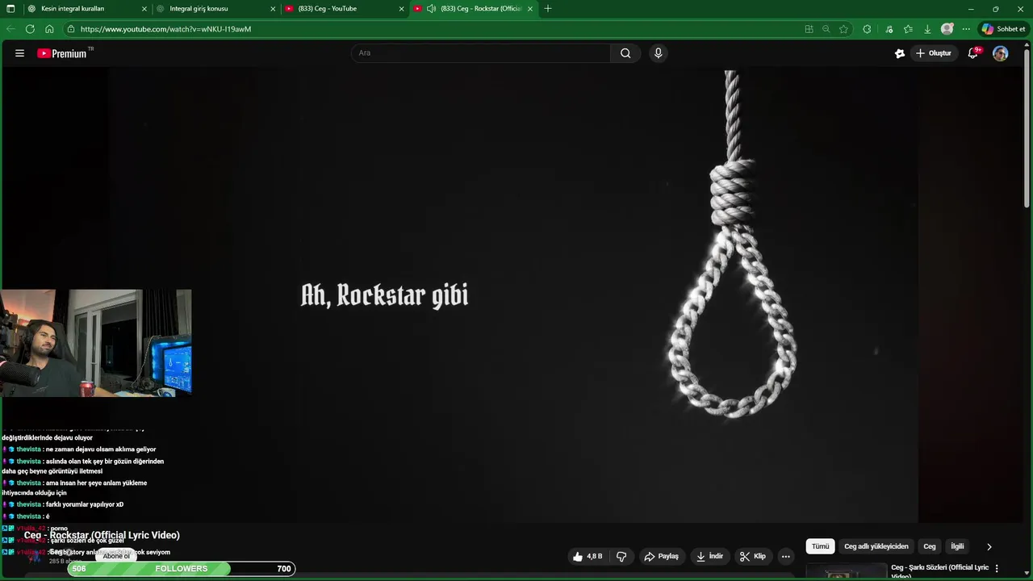The width and height of the screenshot is (1033, 581).
Task: Open browser settings and more menu
Action: click(x=966, y=29)
